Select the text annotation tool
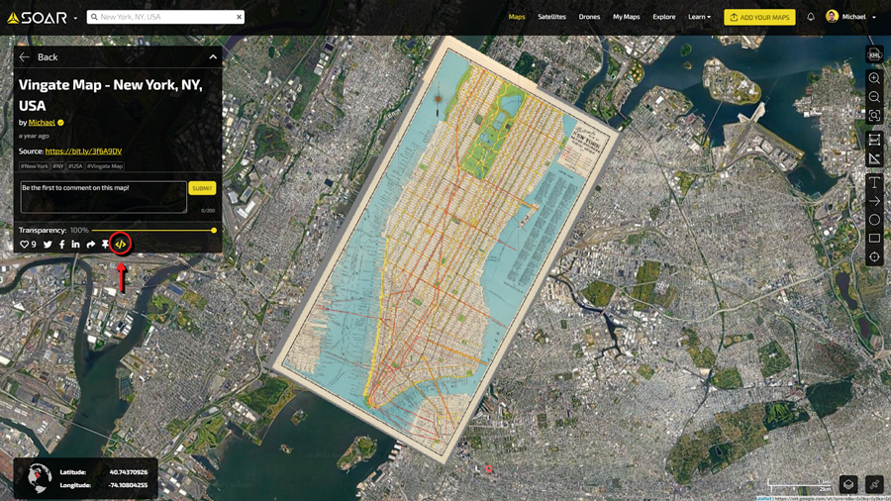 pyautogui.click(x=874, y=182)
